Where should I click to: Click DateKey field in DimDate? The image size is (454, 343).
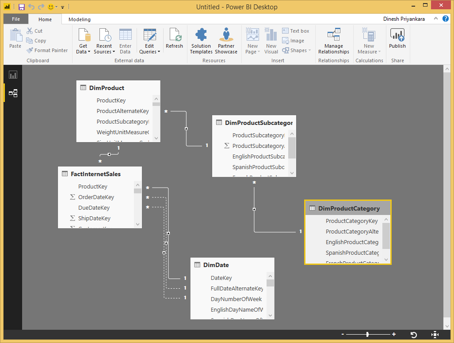tap(221, 278)
